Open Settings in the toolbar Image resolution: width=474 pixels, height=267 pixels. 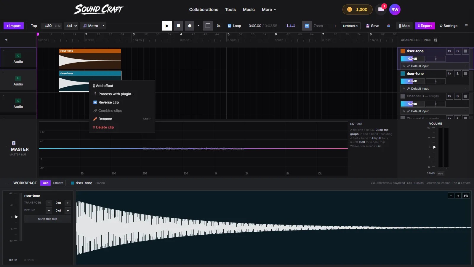pos(449,26)
